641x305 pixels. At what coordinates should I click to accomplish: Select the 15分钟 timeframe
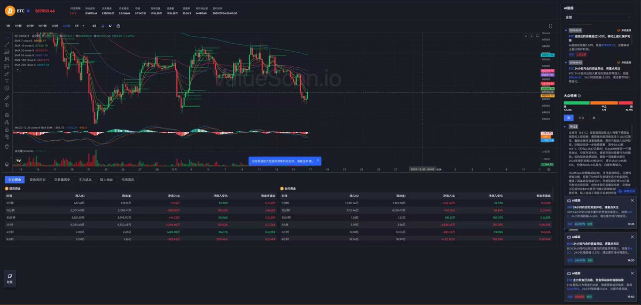pyautogui.click(x=43, y=26)
